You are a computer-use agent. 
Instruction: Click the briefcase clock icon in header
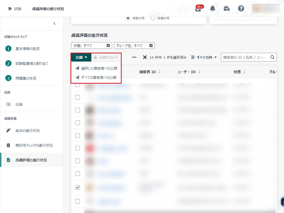coord(226,8)
